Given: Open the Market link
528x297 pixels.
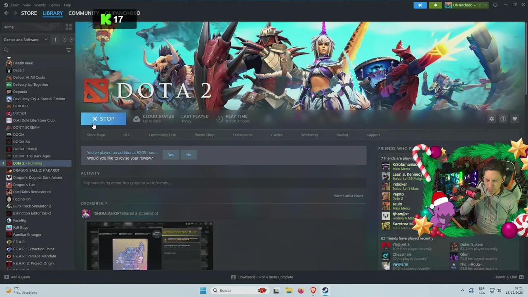Looking at the screenshot, I should click(x=342, y=135).
